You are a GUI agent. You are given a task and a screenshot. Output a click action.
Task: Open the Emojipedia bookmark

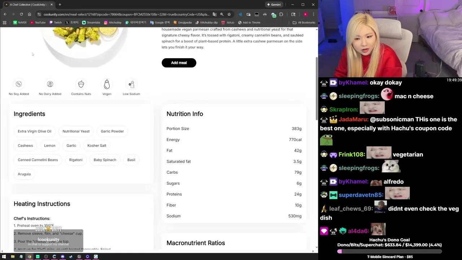[183, 22]
